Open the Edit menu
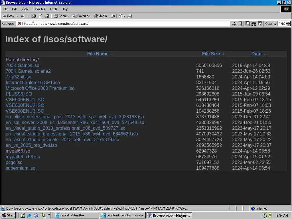The image size is (292, 219). (15, 9)
